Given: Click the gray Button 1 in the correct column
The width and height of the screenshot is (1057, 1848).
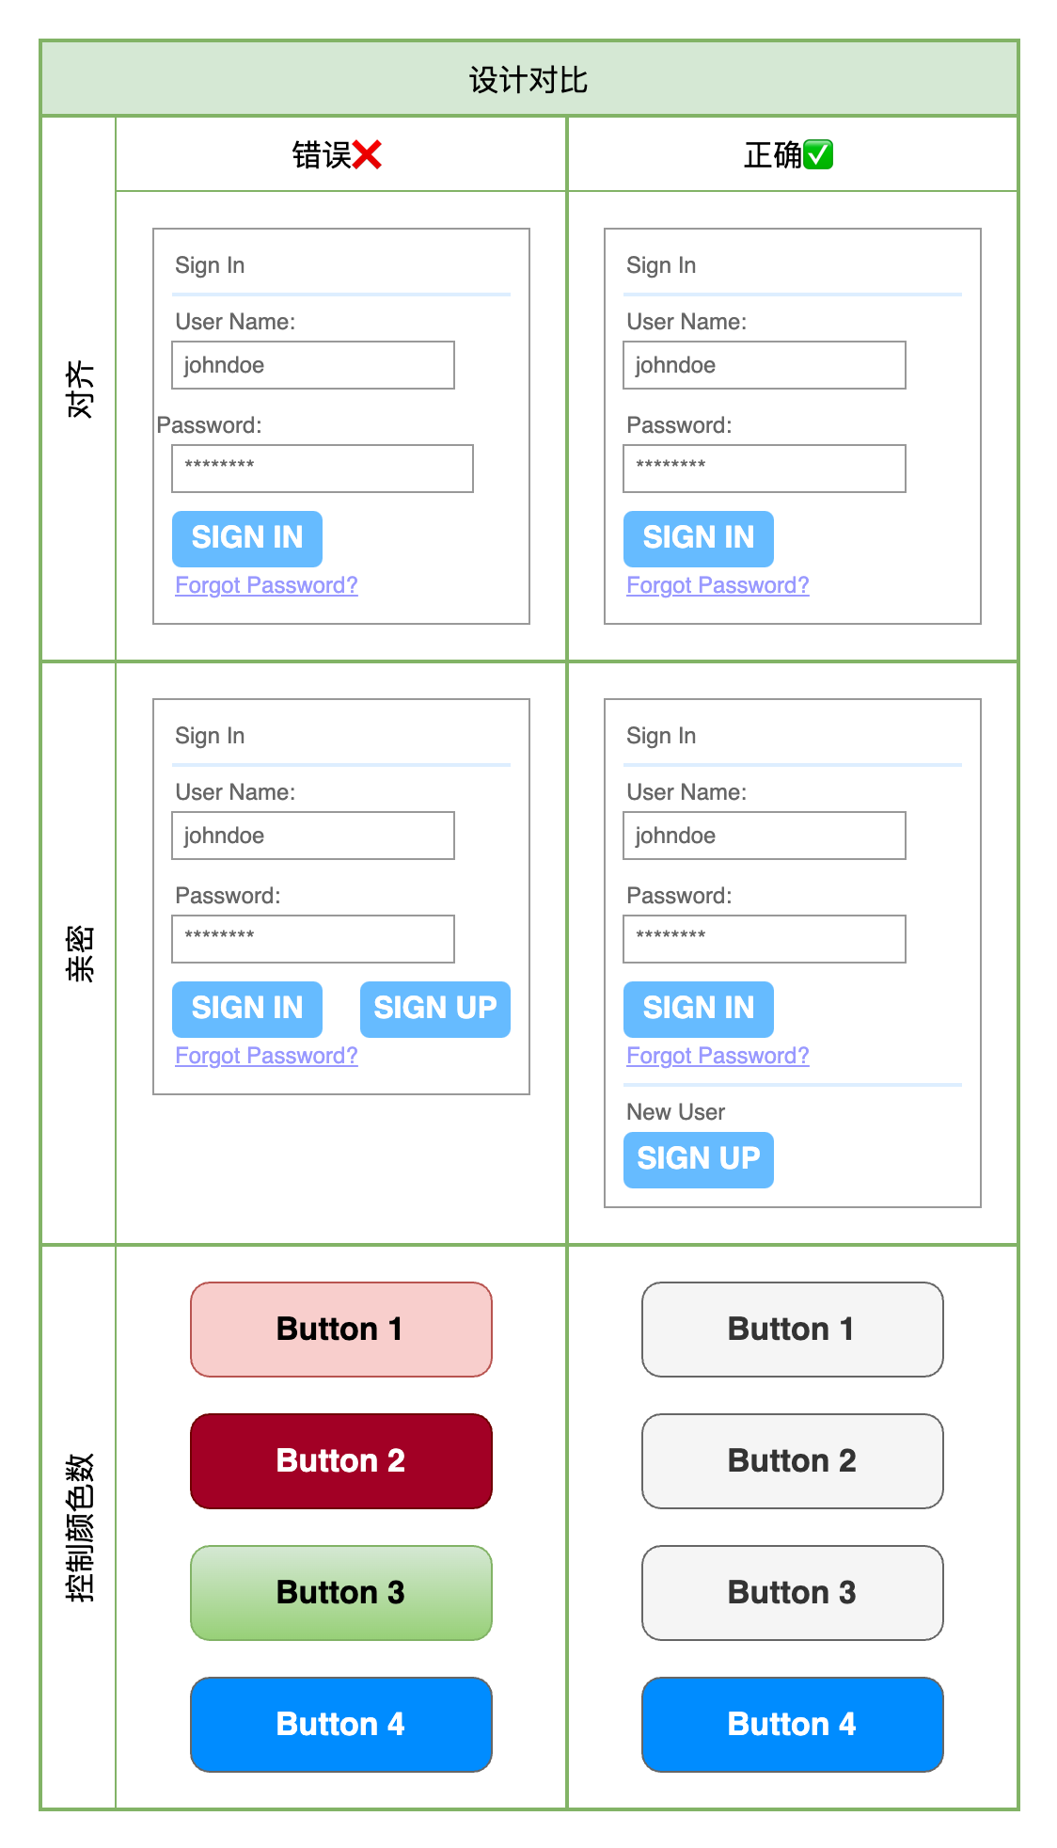Looking at the screenshot, I should pos(793,1329).
